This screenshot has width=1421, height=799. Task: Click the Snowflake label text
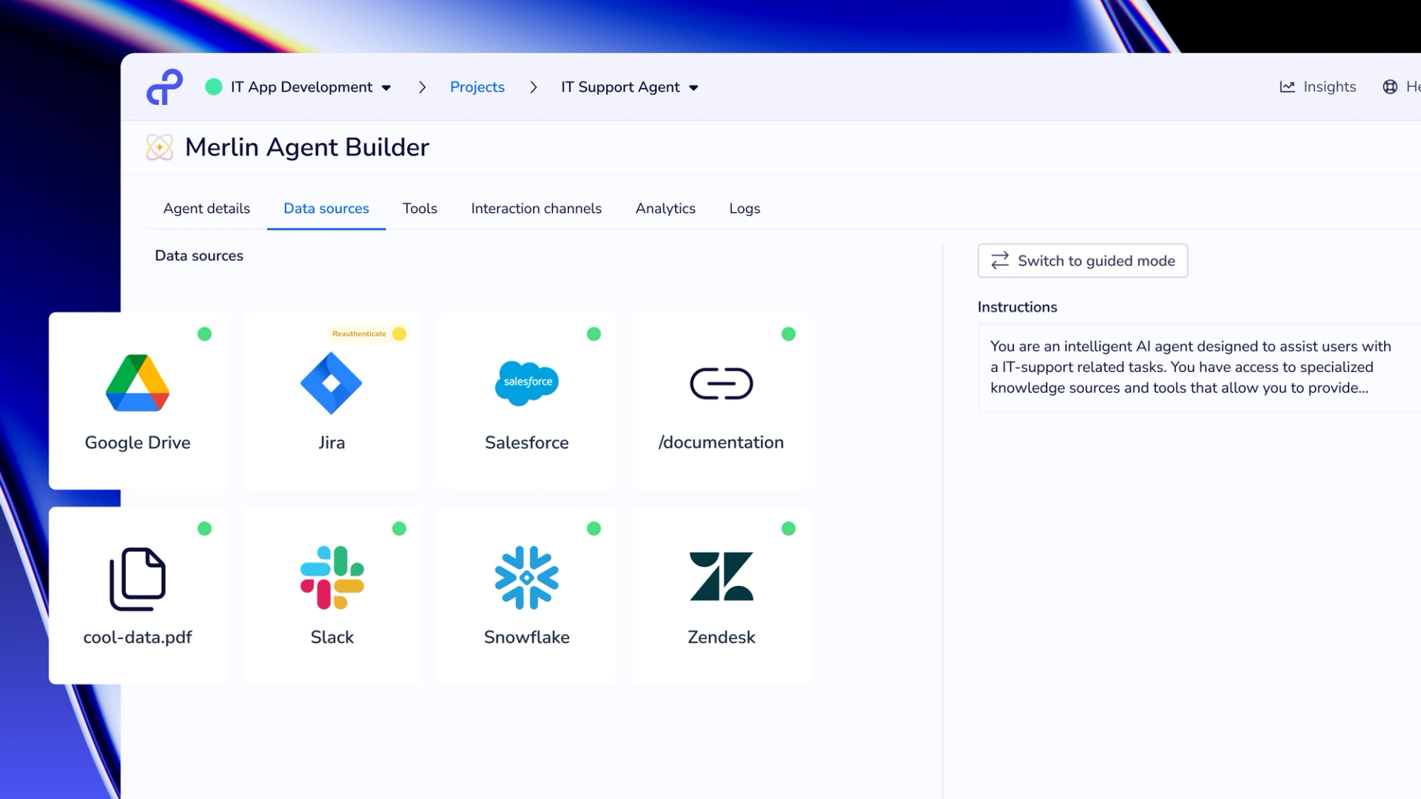tap(526, 637)
